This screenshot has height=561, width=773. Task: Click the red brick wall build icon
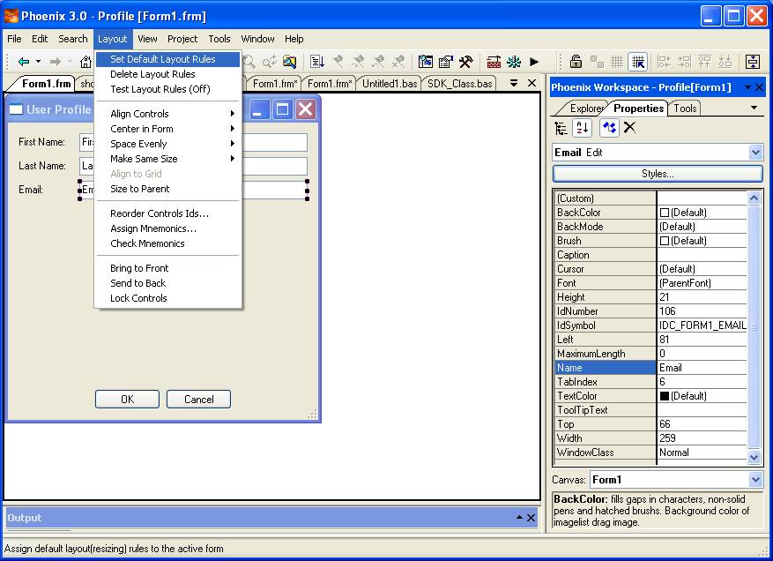point(494,62)
